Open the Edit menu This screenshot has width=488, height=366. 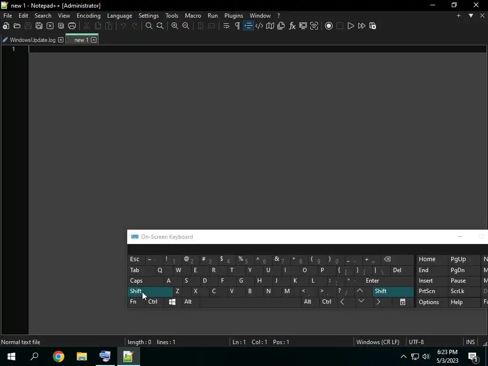(x=23, y=16)
